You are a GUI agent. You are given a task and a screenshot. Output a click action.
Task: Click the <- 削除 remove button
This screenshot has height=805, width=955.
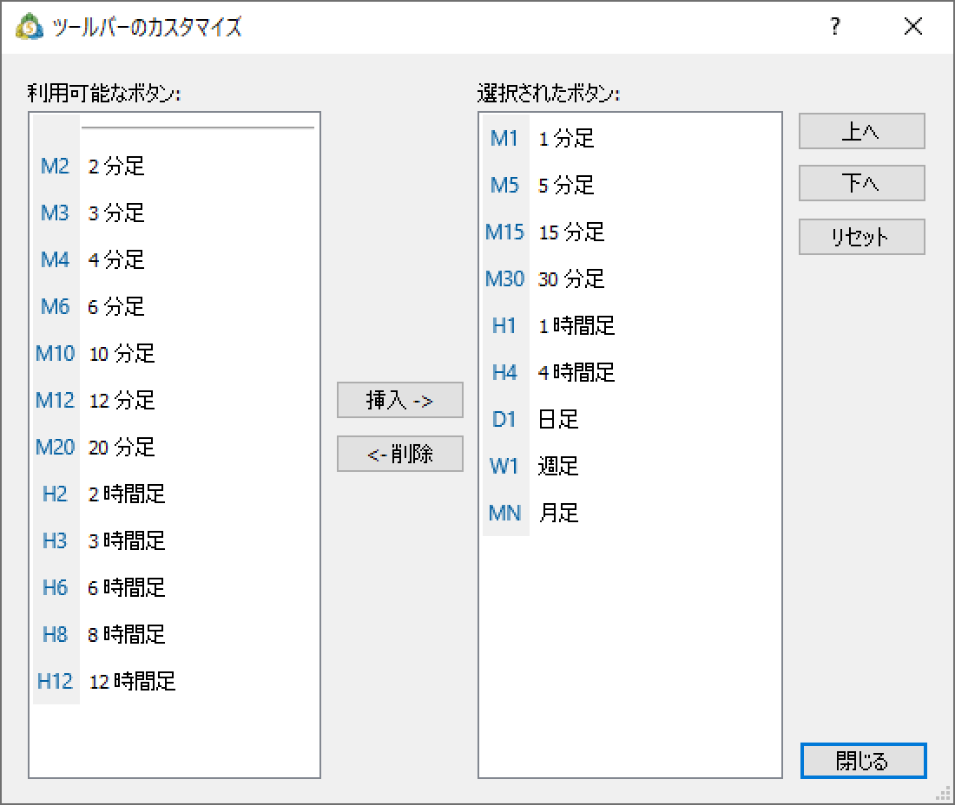(x=400, y=454)
